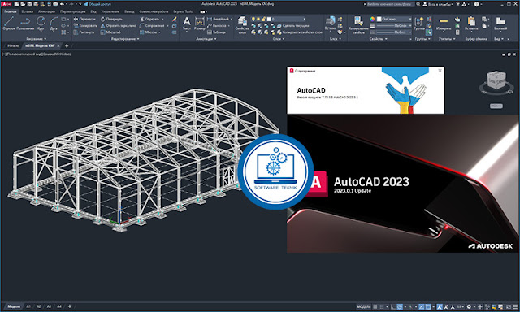Open the Управление ribbon tab
This screenshot has height=312, width=520.
(110, 11)
